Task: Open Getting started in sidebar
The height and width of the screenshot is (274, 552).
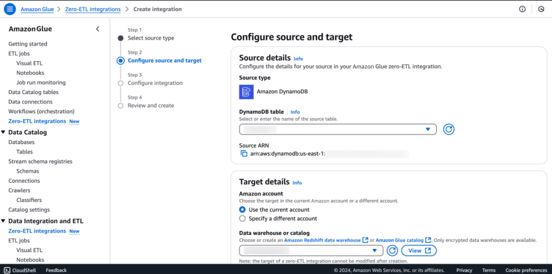Action: point(28,44)
